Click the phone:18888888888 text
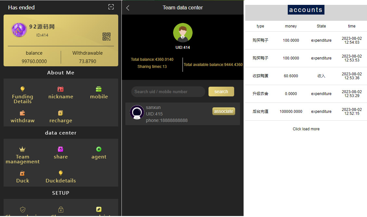The image size is (367, 217). point(167,121)
